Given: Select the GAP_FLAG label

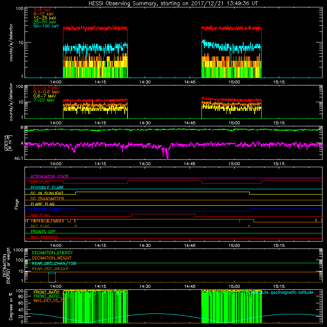Looking at the screenshot, I should coord(40,182).
